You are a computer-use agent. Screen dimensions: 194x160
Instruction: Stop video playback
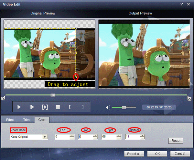click(x=58, y=107)
